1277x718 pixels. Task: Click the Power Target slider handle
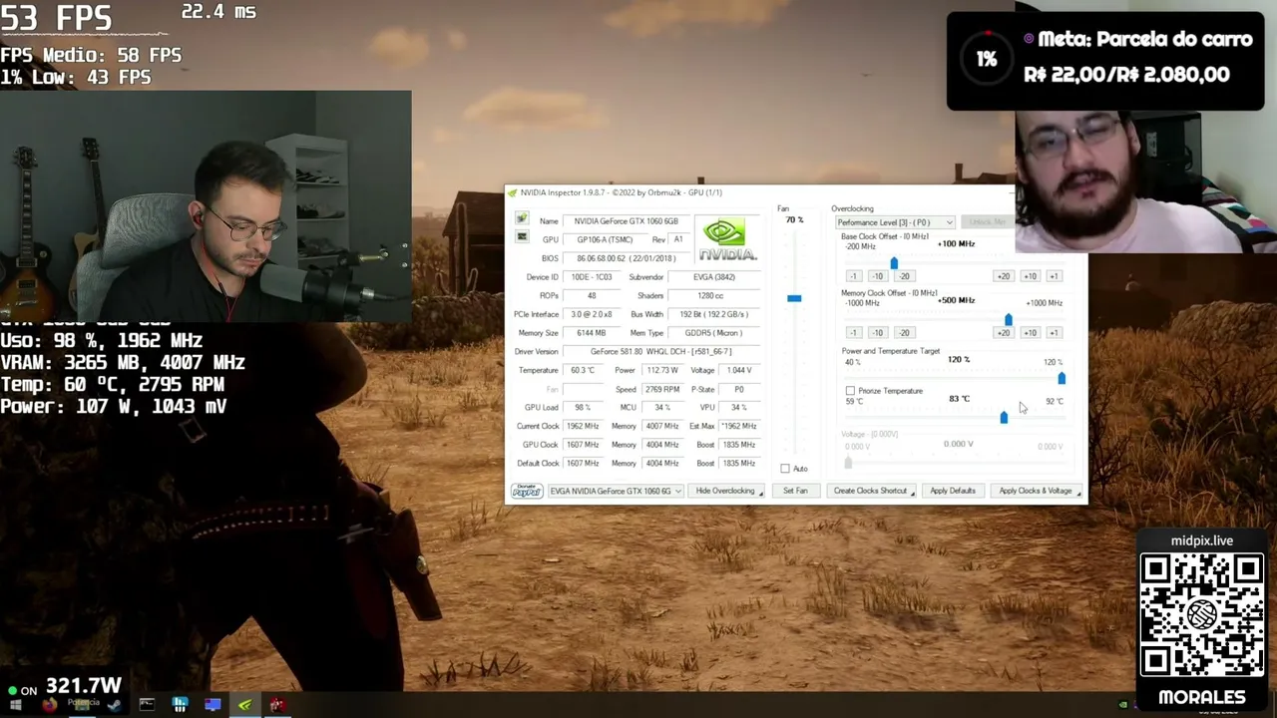point(1062,378)
